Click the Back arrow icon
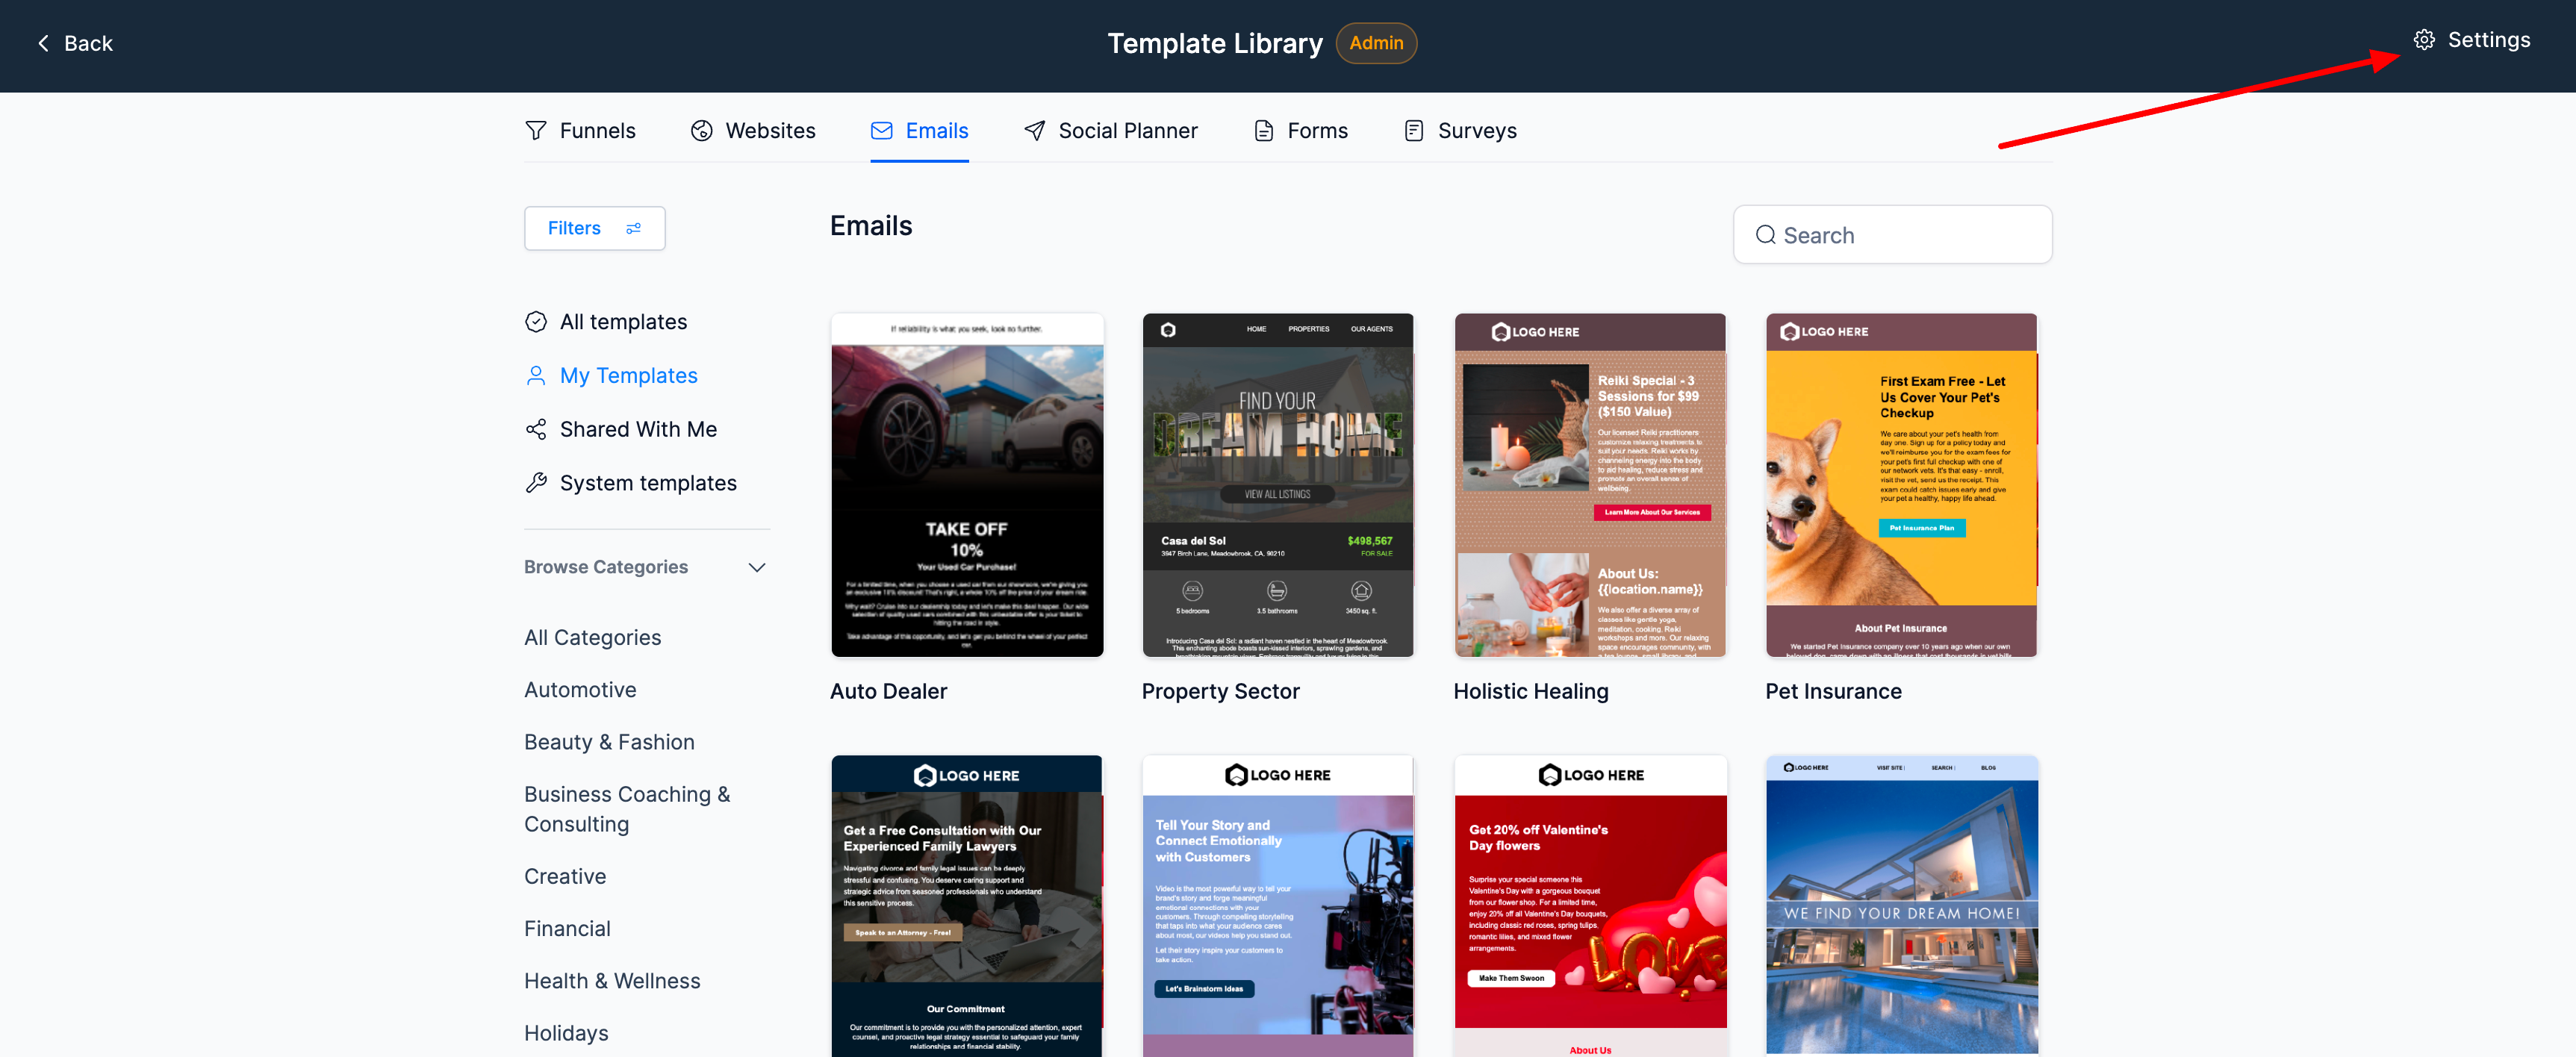 click(43, 43)
